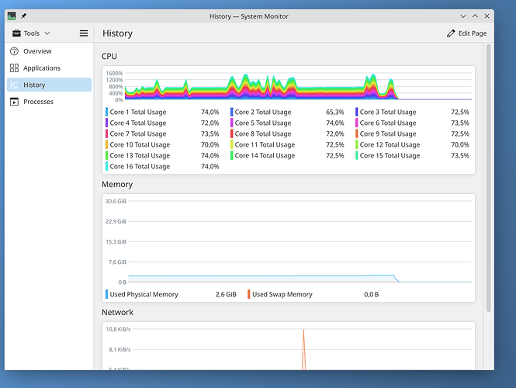Click the Applications grid icon
Screen dimensions: 516x388
click(x=14, y=68)
